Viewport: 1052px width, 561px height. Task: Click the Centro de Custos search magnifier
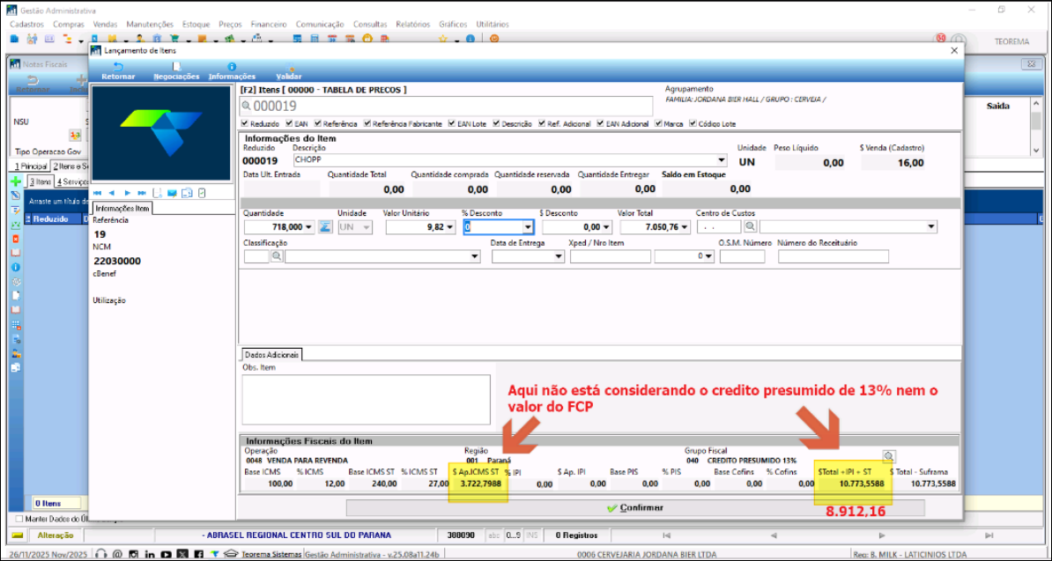click(x=751, y=227)
